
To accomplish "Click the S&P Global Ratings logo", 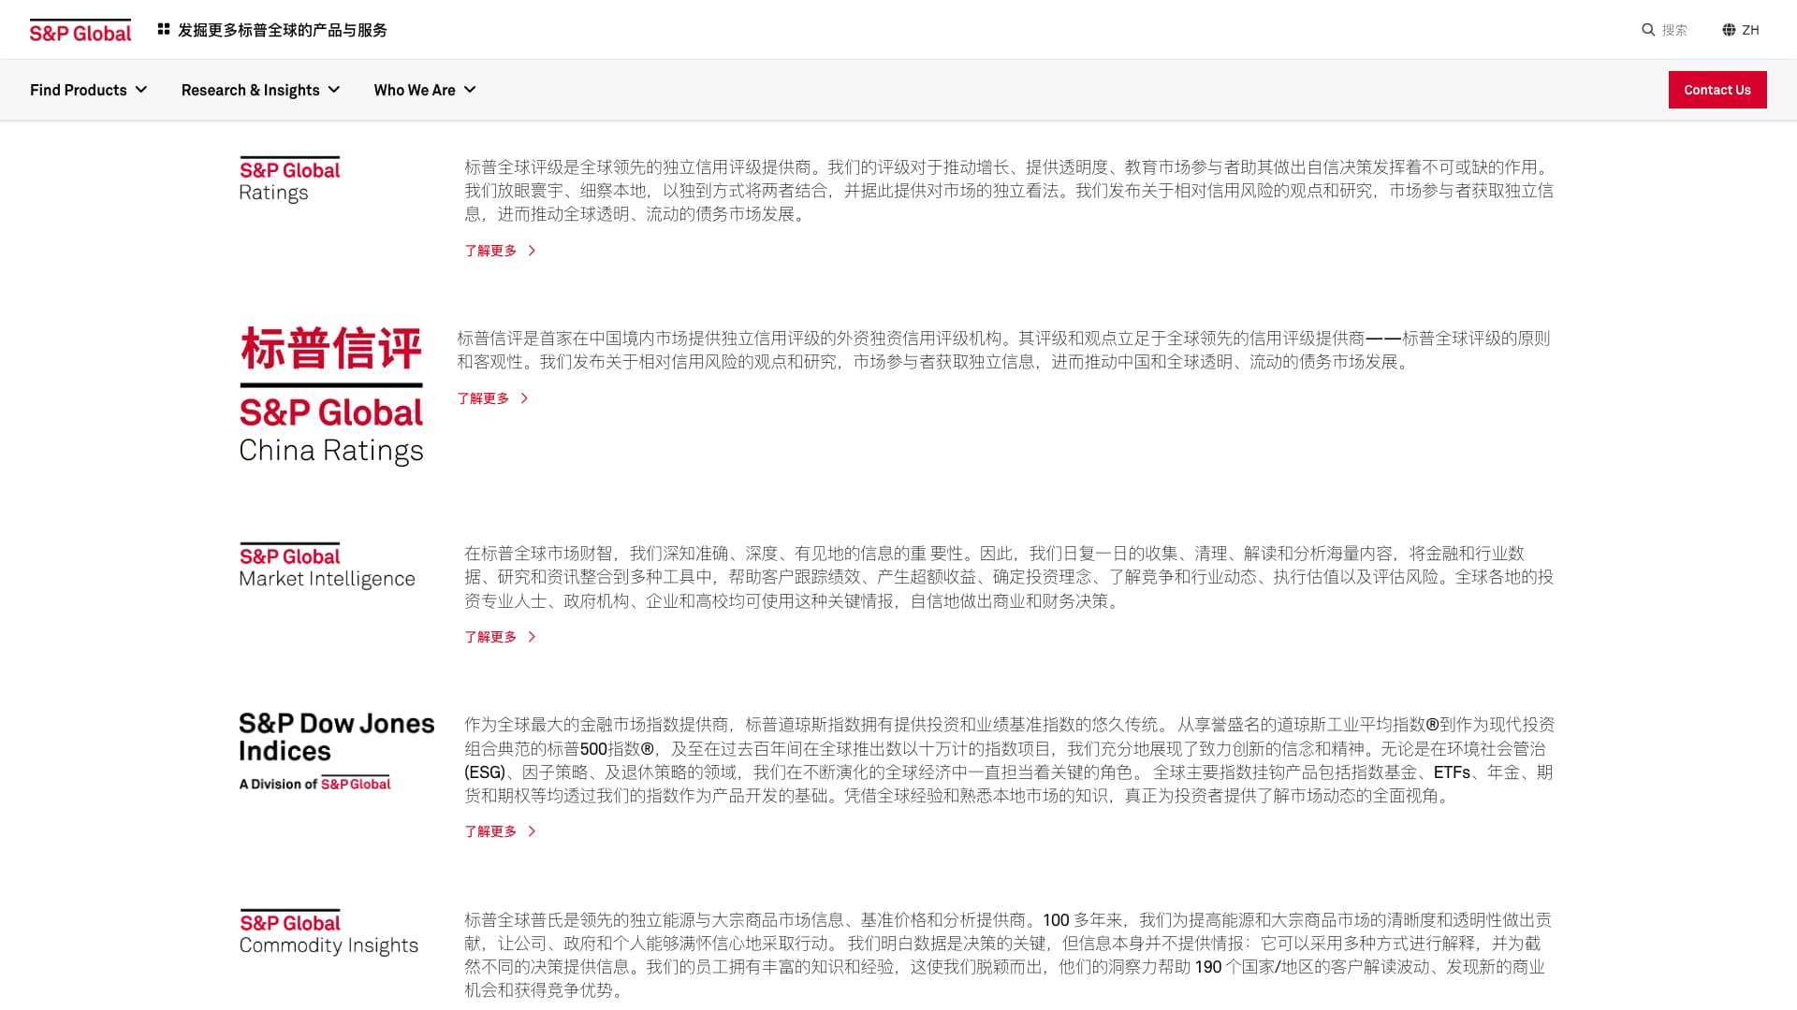I will point(289,180).
